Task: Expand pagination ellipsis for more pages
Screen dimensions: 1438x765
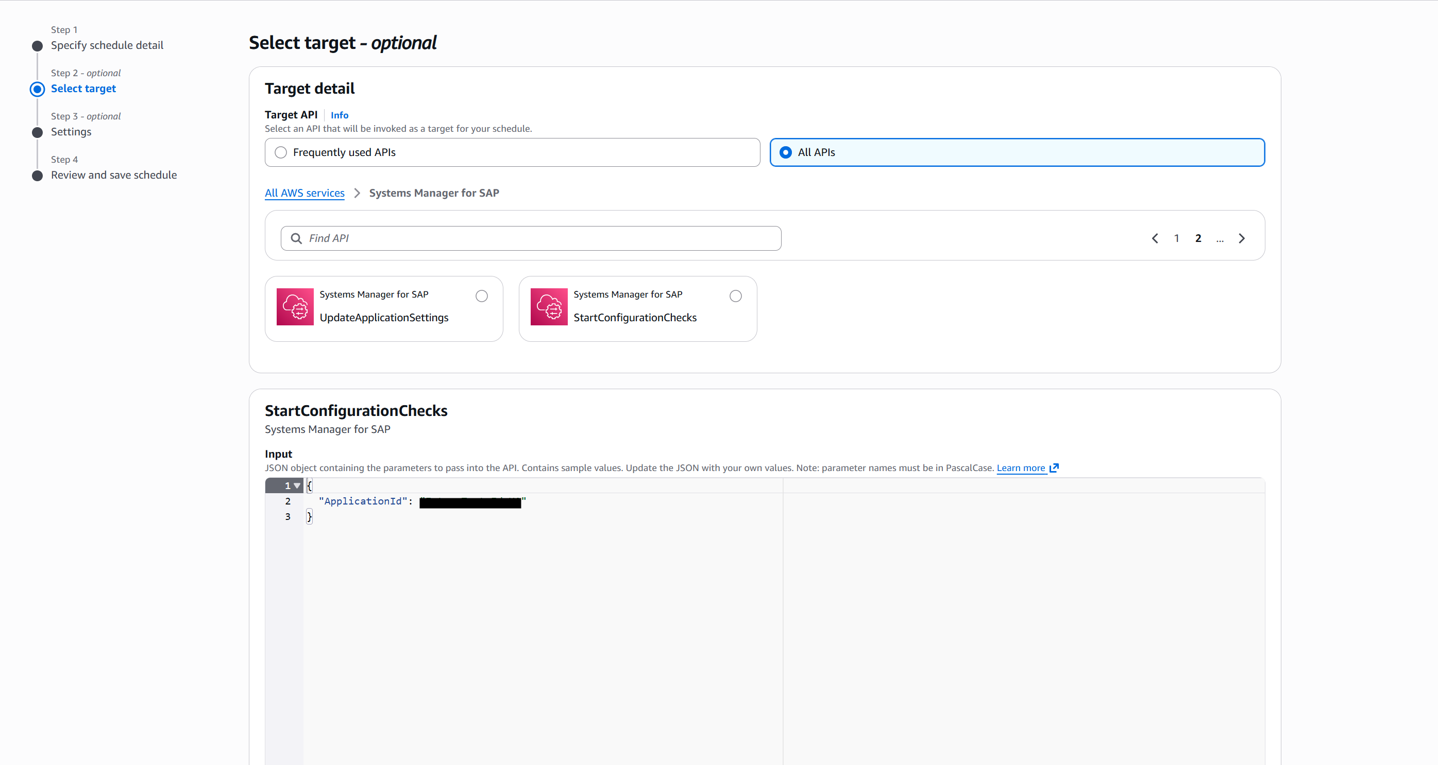Action: pyautogui.click(x=1220, y=239)
